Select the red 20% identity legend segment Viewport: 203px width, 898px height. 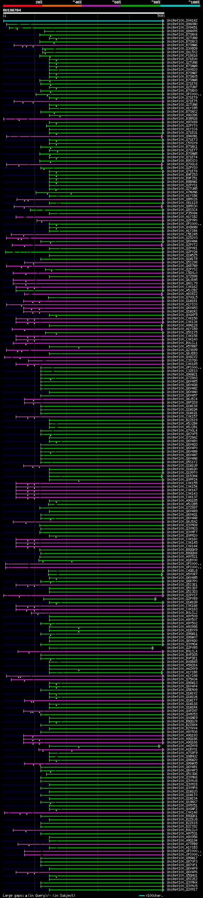click(23, 6)
